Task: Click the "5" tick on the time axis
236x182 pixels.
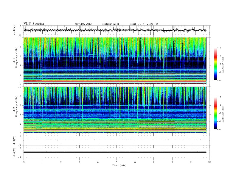Action: 117,162
